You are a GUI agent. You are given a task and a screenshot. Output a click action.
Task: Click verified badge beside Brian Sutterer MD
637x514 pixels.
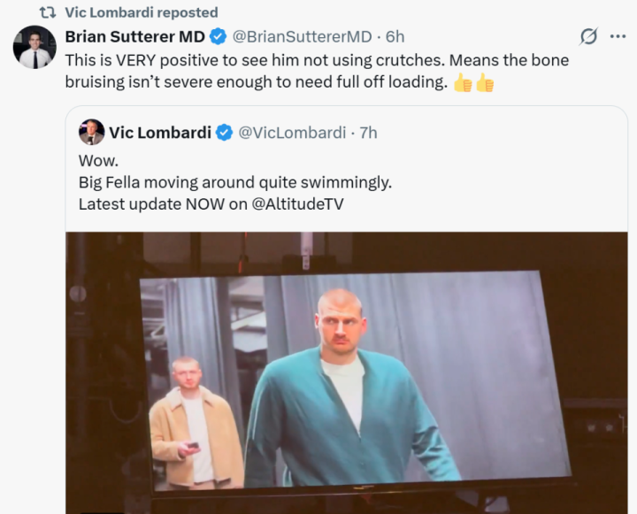tap(219, 36)
